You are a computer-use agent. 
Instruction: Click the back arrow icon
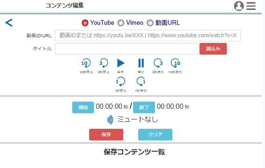click(x=9, y=23)
